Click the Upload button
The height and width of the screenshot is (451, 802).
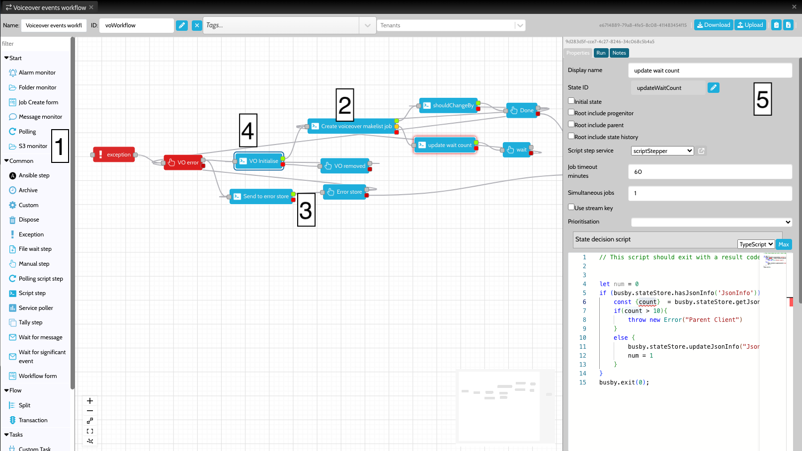(750, 25)
